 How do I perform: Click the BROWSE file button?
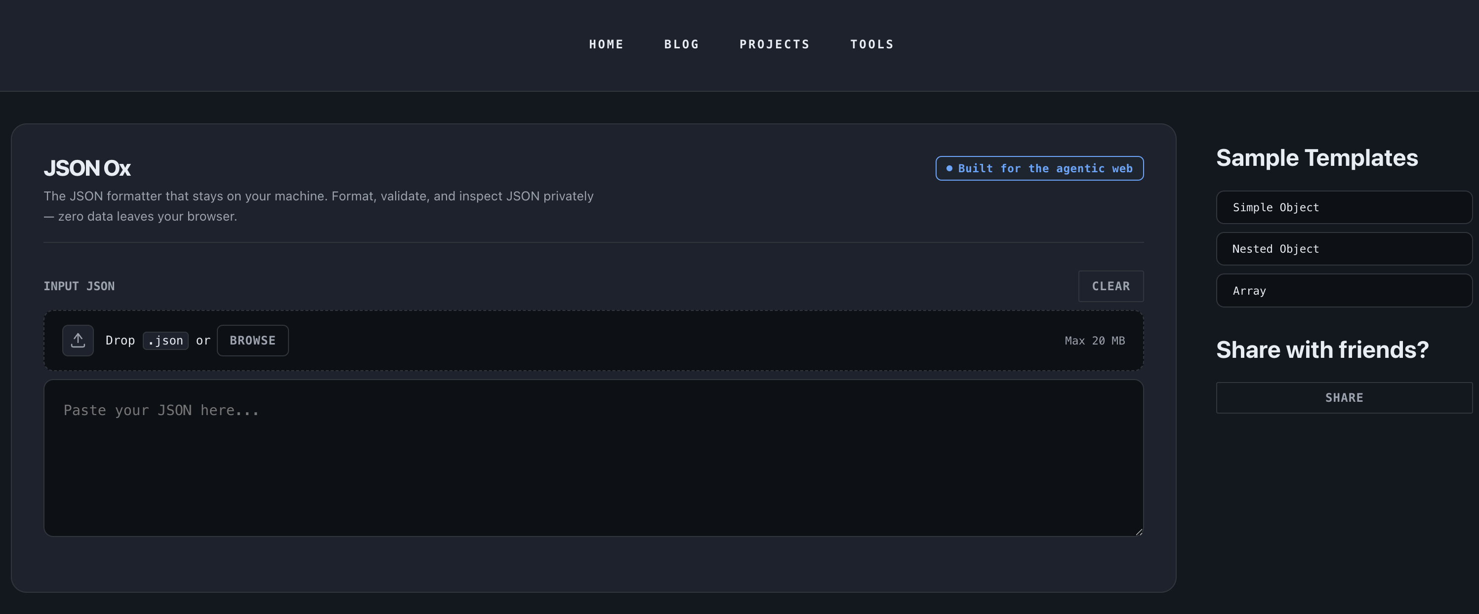(x=252, y=340)
